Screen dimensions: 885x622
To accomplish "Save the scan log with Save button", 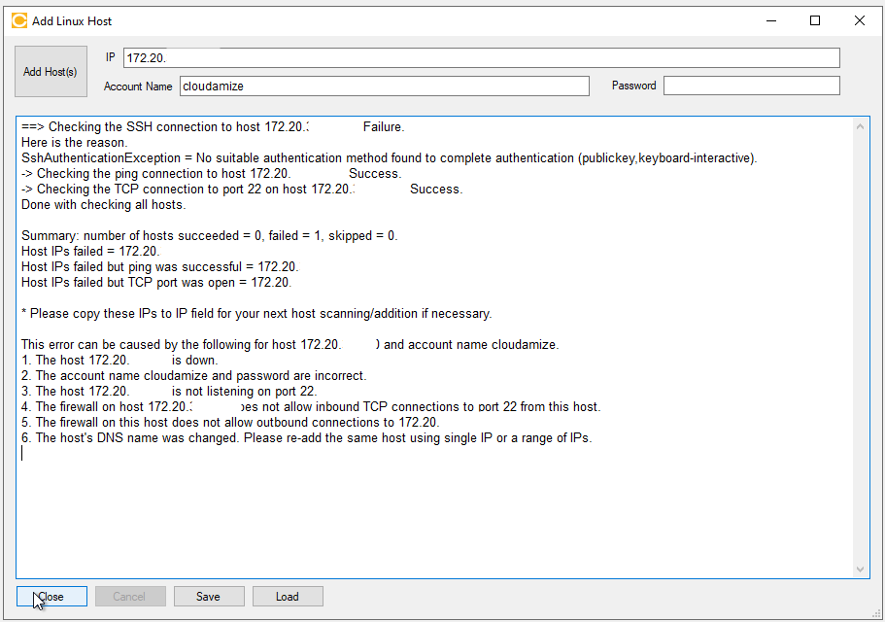I will [x=208, y=597].
